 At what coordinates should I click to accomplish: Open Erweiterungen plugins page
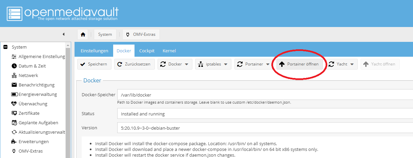point(34,141)
